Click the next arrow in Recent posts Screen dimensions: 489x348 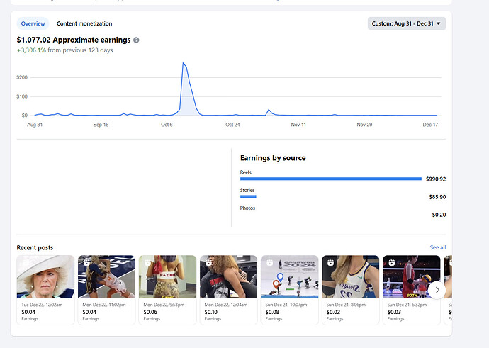[x=437, y=290]
